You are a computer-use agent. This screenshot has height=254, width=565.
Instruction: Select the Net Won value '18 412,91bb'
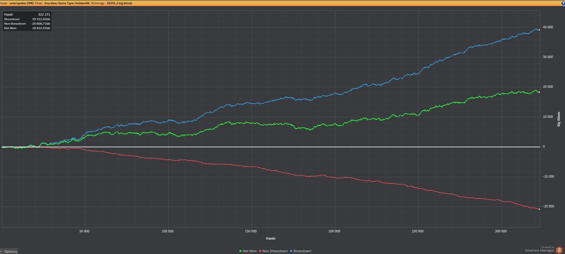tap(41, 28)
